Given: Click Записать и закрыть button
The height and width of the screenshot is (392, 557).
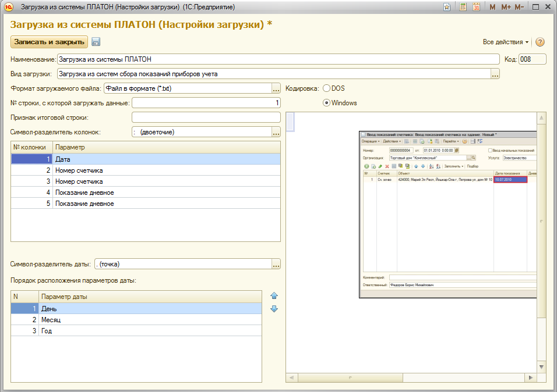Looking at the screenshot, I should [x=50, y=42].
